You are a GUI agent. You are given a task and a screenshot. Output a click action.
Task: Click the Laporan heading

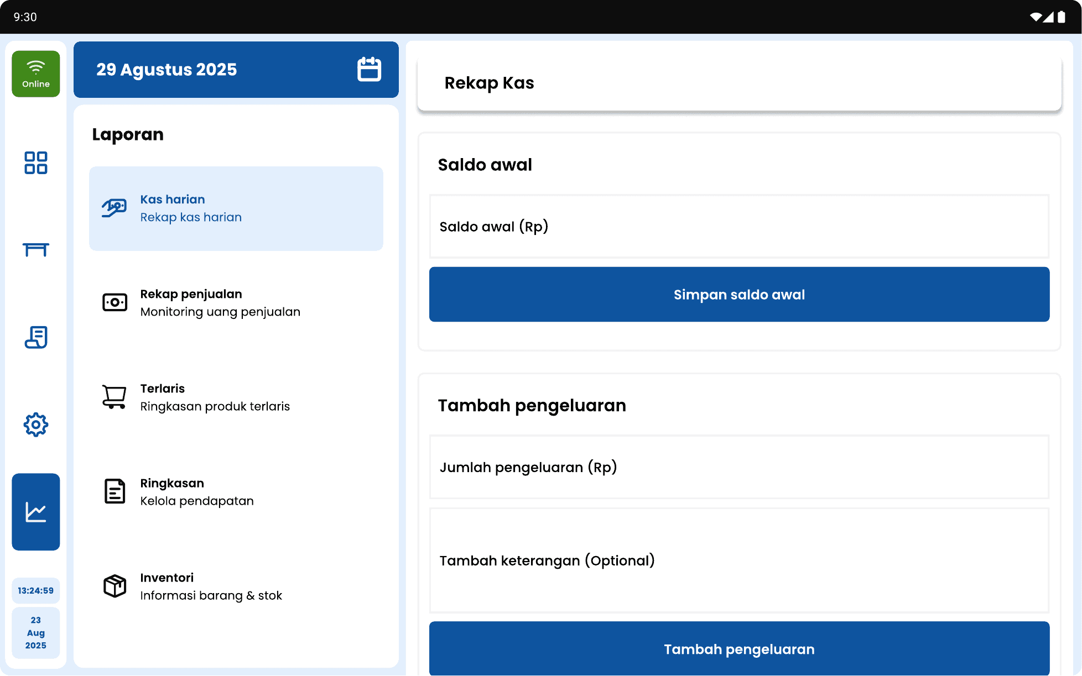[x=128, y=134]
